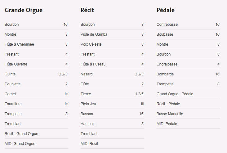Click the Pédale section heading
Image resolution: width=227 pixels, height=153 pixels.
[x=166, y=10]
